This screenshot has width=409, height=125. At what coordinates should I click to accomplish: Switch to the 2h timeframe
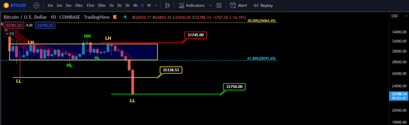pos(119,5)
